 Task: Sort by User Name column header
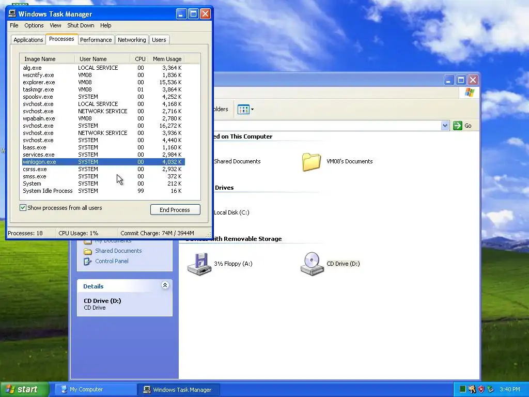[102, 59]
